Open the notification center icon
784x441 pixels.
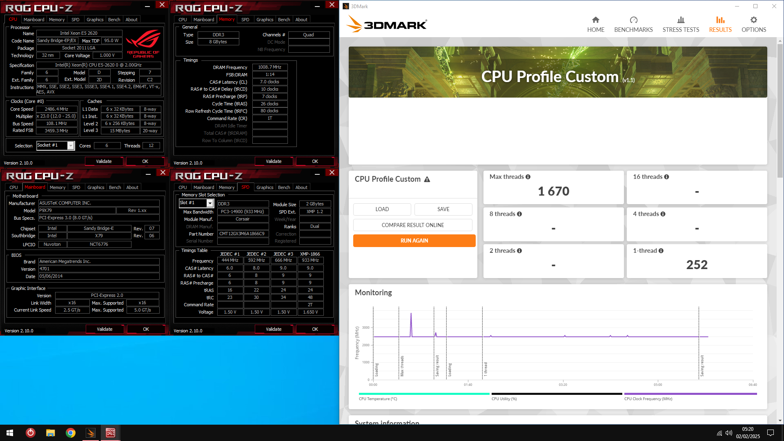(x=771, y=433)
